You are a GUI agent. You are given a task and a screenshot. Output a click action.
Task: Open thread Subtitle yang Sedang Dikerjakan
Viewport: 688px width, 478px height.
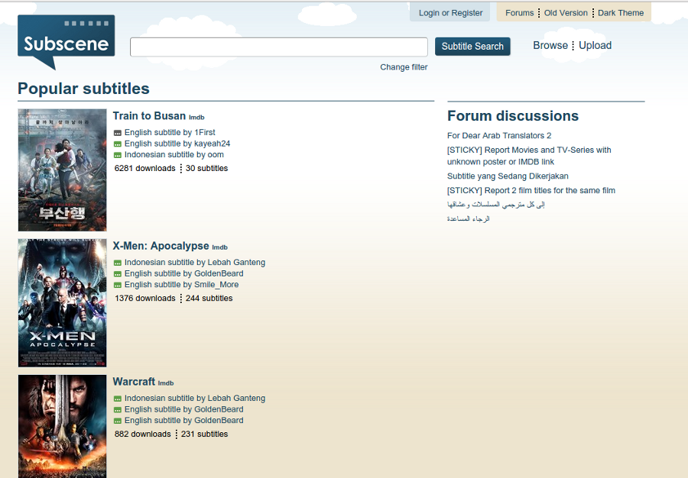[x=508, y=176]
